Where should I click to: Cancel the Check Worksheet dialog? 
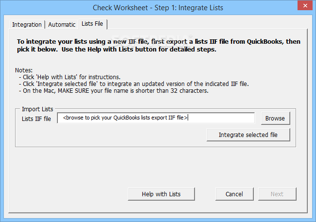(x=234, y=194)
